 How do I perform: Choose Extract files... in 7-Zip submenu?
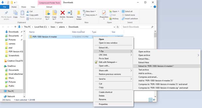[167, 59]
